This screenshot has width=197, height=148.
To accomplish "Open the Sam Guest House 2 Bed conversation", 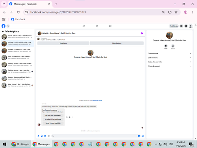I will tap(17, 58).
